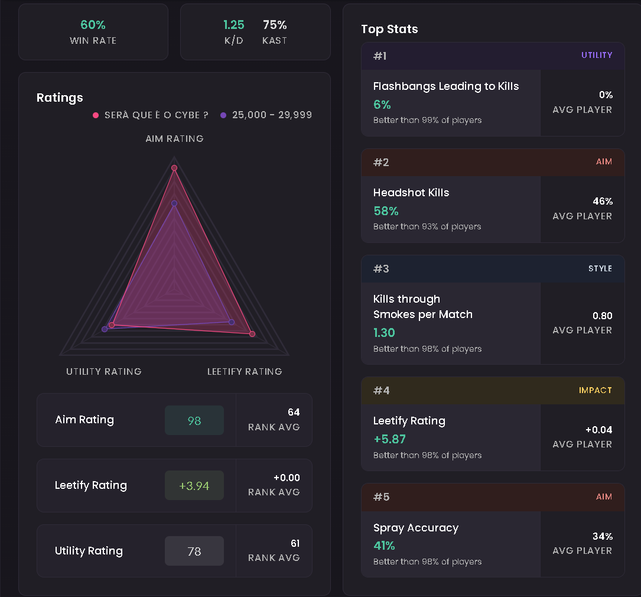Open Kills through Smokes per Match stat
The height and width of the screenshot is (597, 641).
pyautogui.click(x=493, y=310)
